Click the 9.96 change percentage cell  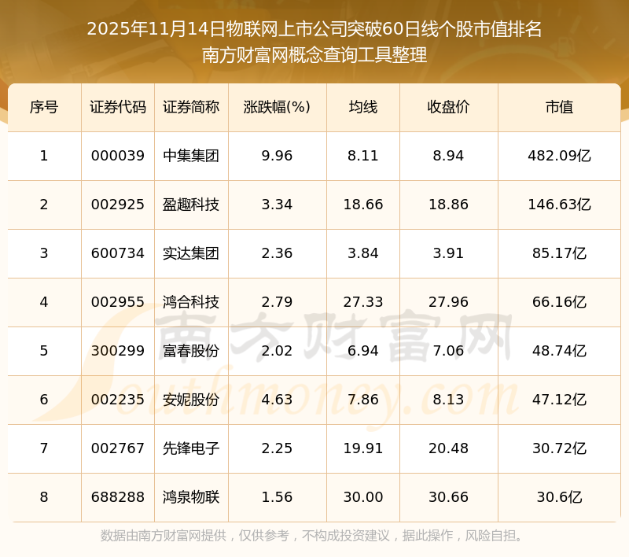point(277,156)
